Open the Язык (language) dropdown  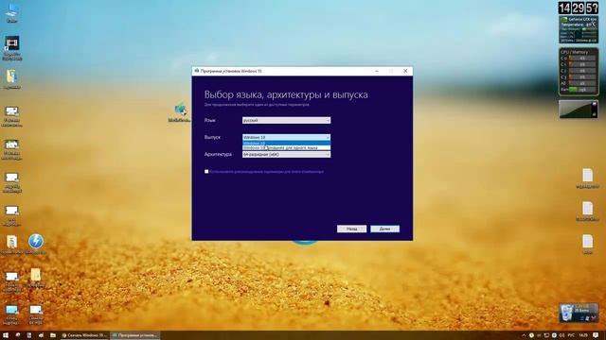(286, 120)
